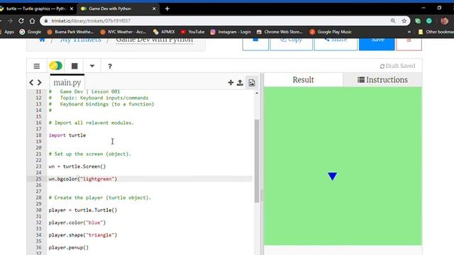Screen dimensions: 454x255
Task: Stop the running program
Action: [74, 66]
